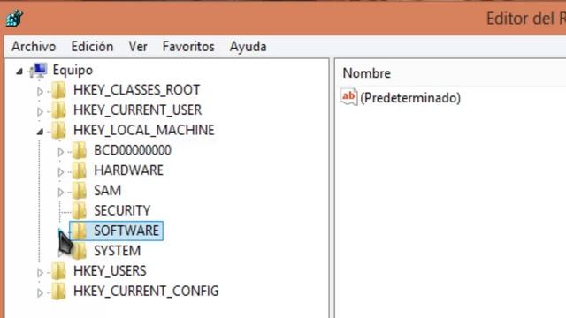
Task: Select the SYSTEM key label
Action: click(118, 251)
